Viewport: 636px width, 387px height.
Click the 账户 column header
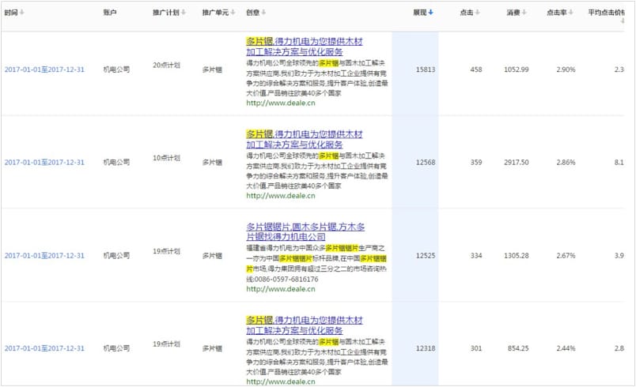110,13
